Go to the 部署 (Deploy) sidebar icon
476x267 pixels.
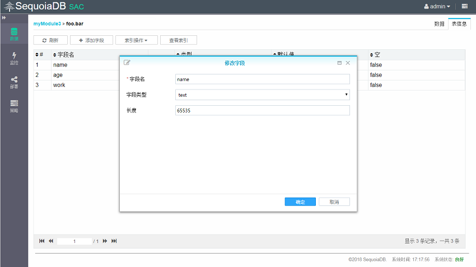pos(14,82)
